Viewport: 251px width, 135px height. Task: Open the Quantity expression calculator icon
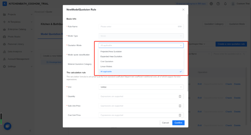[180, 96]
